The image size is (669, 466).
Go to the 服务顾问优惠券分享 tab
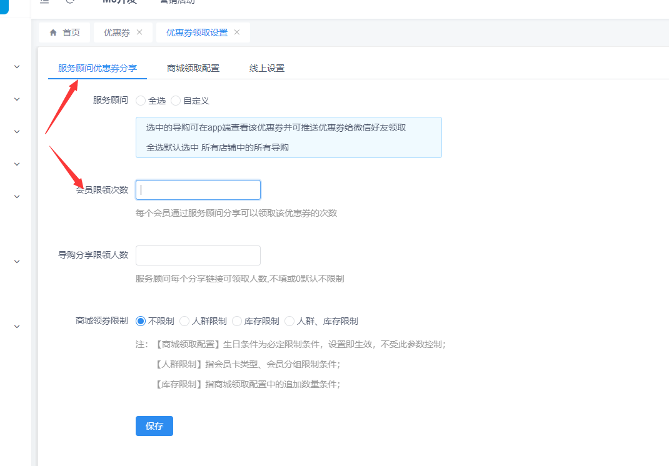(98, 68)
